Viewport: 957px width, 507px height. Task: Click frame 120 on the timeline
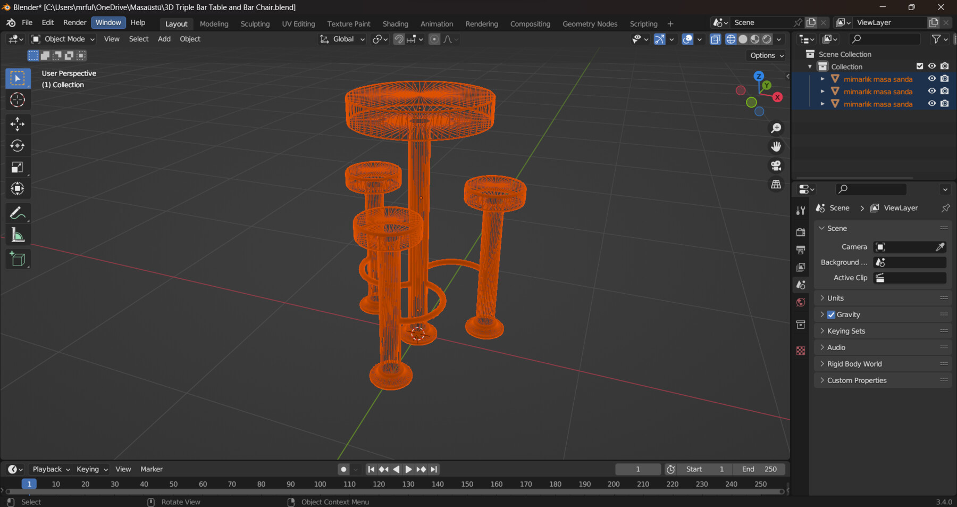(379, 484)
